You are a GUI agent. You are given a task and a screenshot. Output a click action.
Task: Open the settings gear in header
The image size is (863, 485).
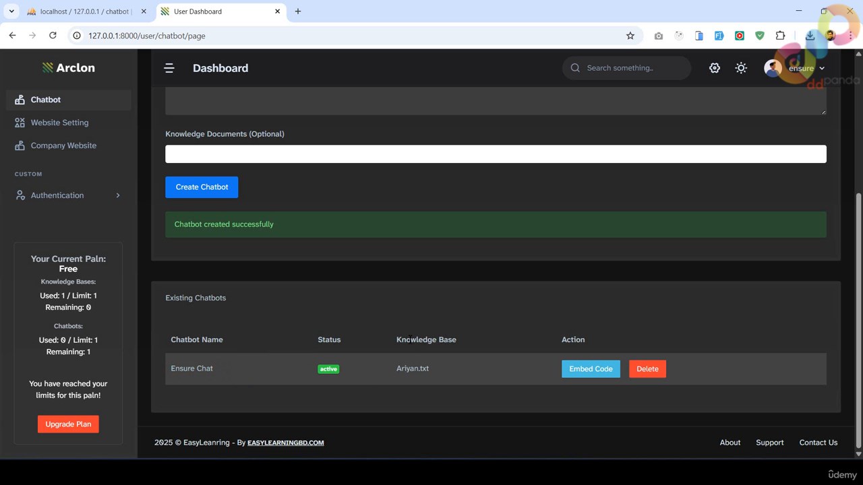(715, 68)
